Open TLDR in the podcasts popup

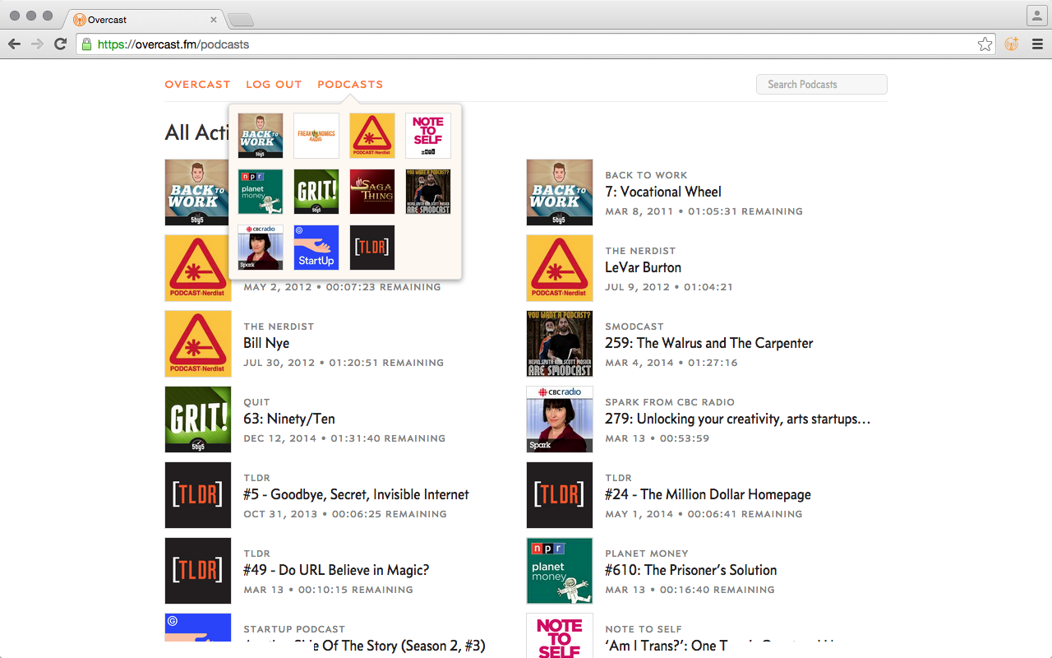(372, 248)
